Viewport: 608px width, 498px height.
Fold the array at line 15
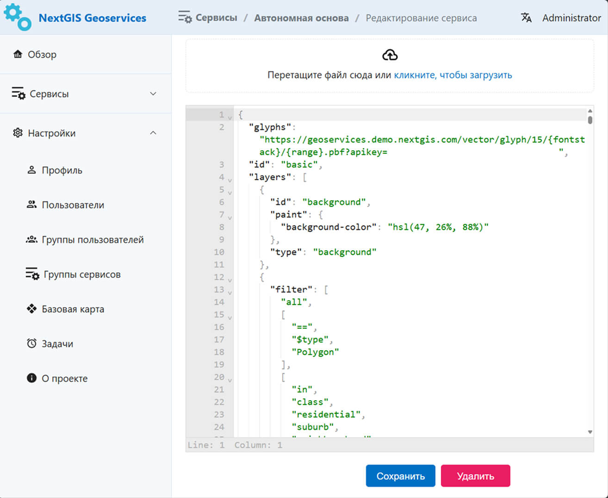click(230, 317)
